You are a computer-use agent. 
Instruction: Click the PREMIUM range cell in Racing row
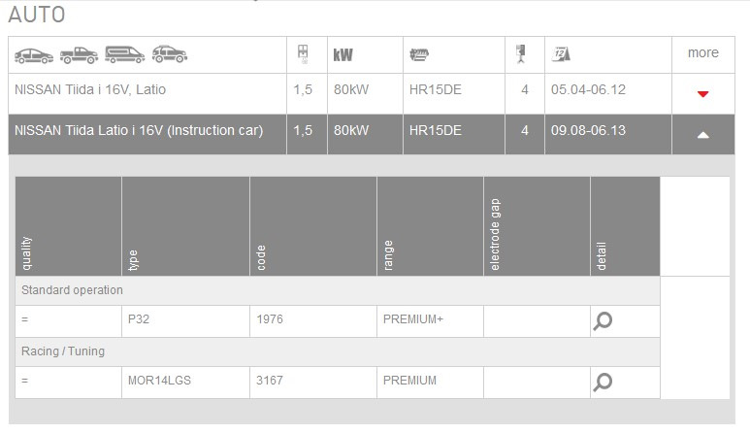click(430, 383)
